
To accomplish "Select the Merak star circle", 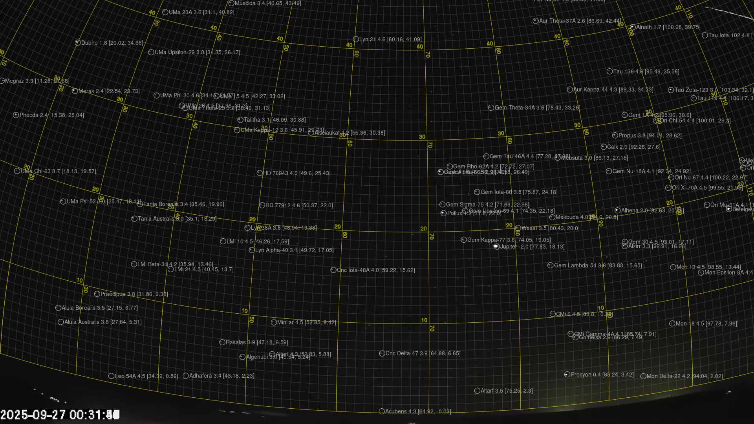I will (x=75, y=91).
